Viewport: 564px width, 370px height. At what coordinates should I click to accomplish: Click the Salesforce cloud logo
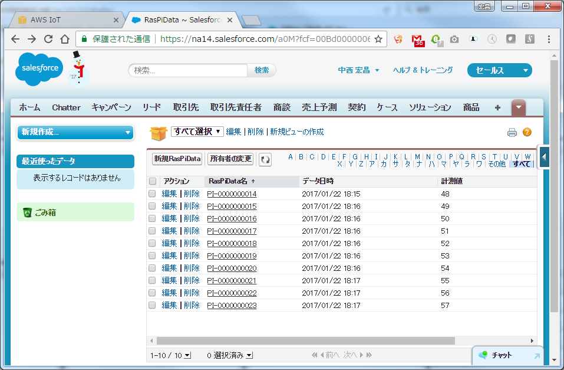[41, 68]
